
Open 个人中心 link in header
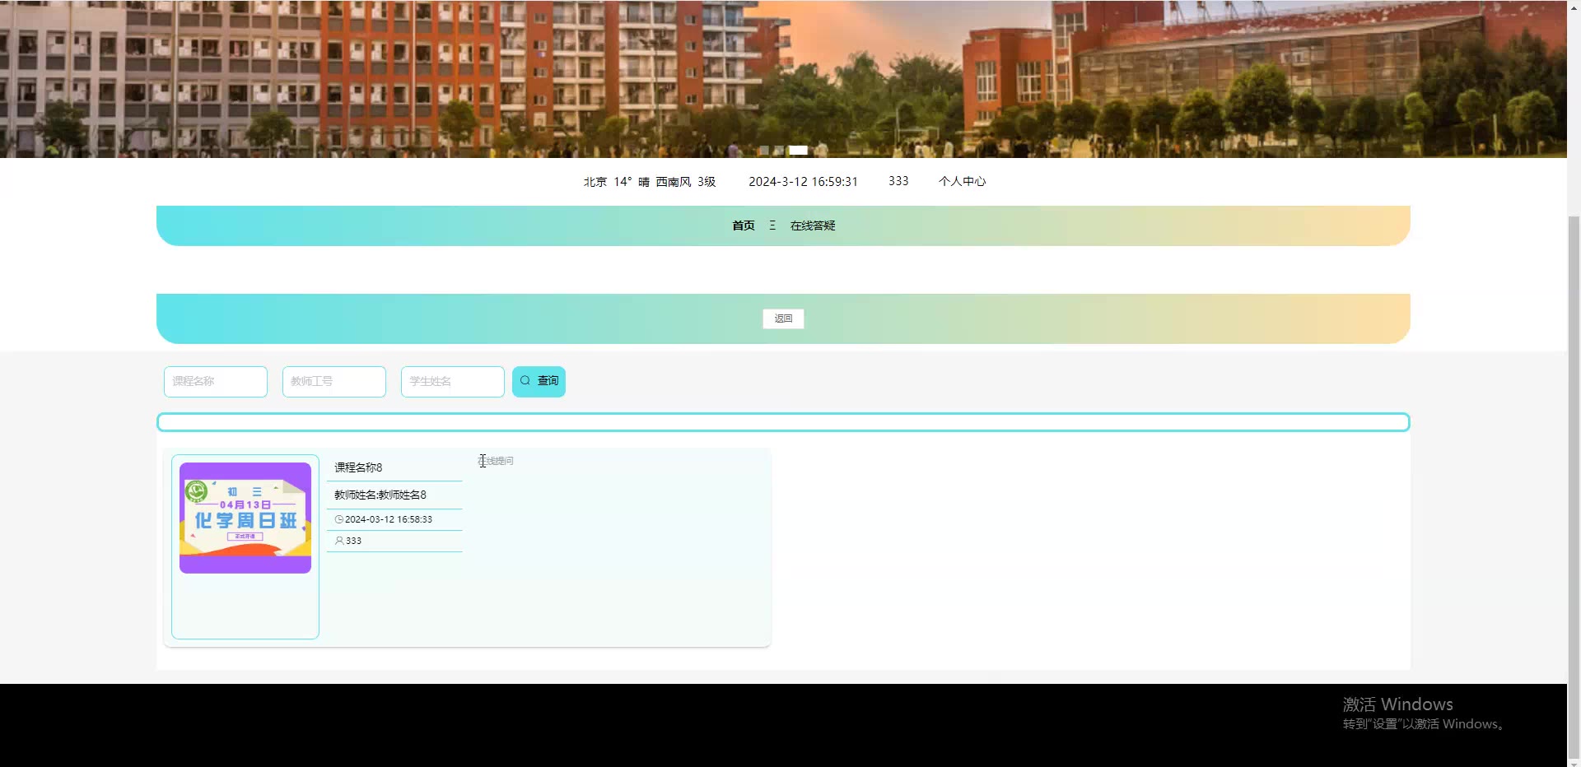point(962,181)
